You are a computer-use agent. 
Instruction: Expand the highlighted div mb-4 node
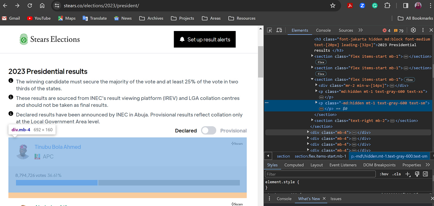tap(308, 132)
